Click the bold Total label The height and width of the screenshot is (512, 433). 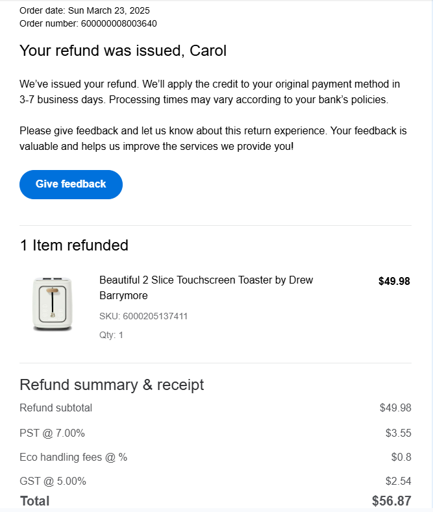pos(34,501)
